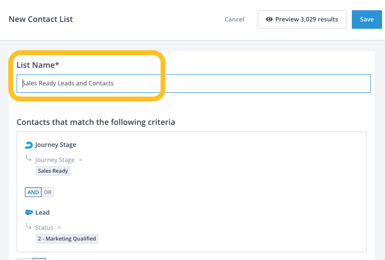Click the Lead criteria heading
This screenshot has width=385, height=260.
42,213
